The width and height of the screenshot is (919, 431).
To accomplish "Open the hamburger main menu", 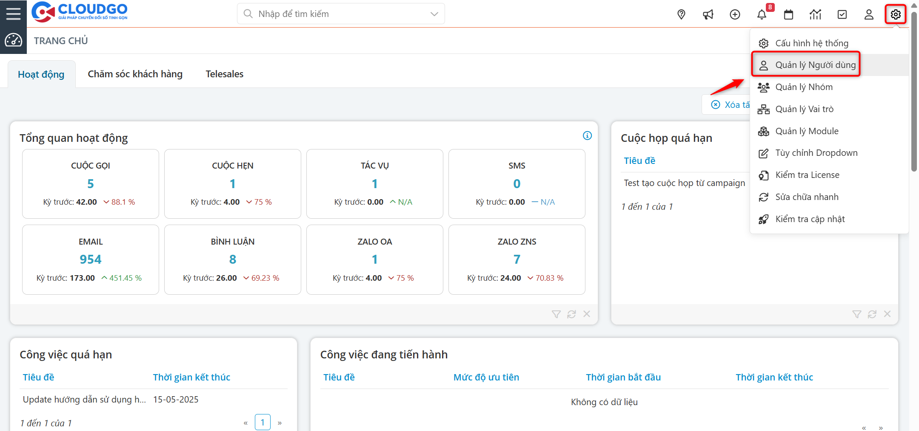I will pos(13,14).
